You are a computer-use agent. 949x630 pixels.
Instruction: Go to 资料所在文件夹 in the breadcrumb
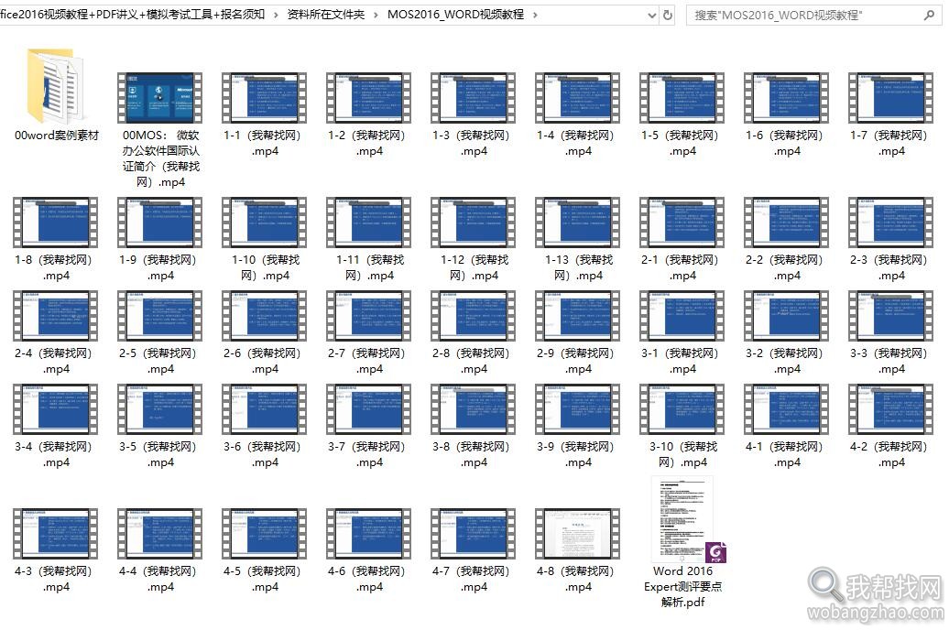tap(325, 15)
